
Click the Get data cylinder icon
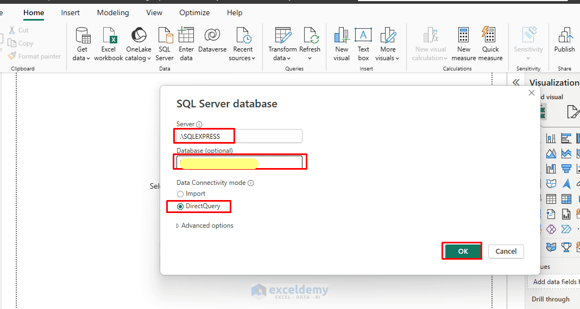pos(83,35)
